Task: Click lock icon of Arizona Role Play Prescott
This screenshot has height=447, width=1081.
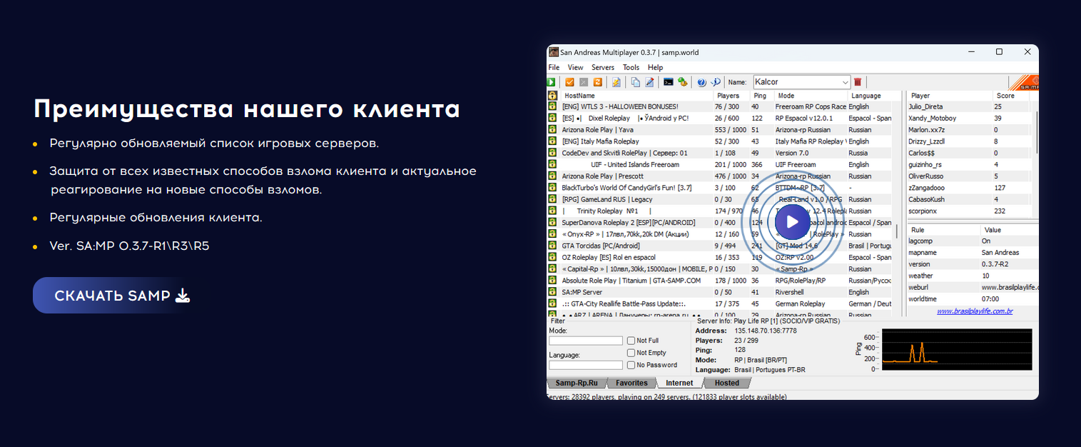Action: [x=552, y=176]
